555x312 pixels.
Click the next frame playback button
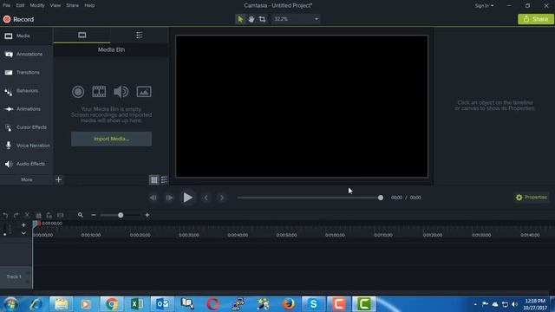click(169, 198)
